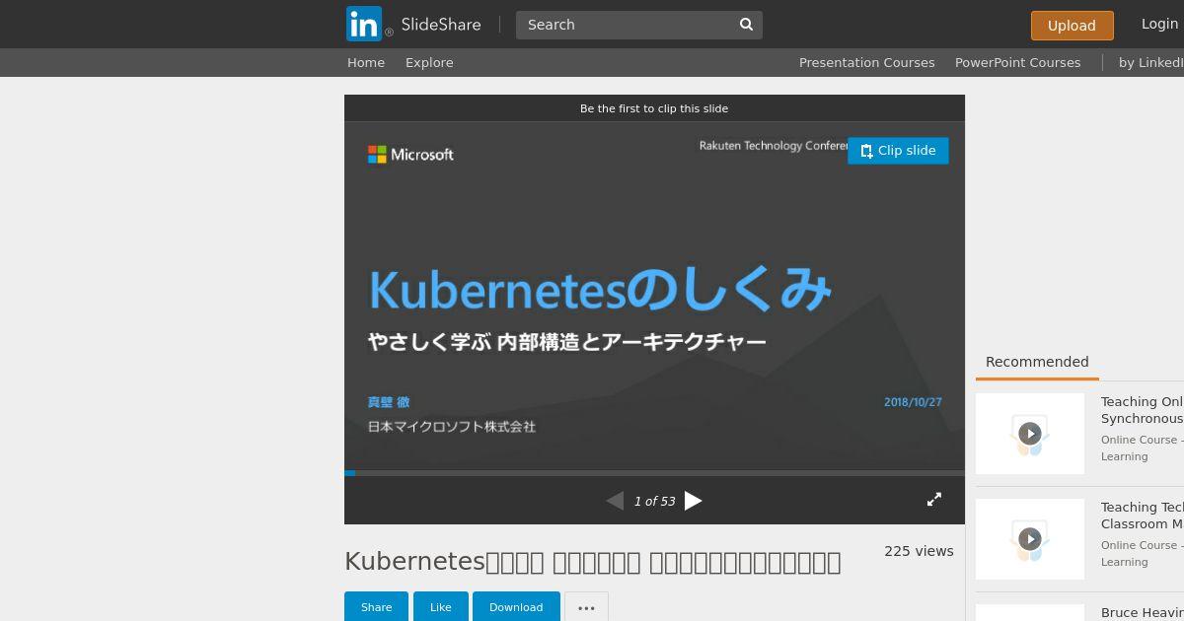Open the by LinkedIn link
Viewport: 1184px width, 621px height.
[x=1150, y=62]
